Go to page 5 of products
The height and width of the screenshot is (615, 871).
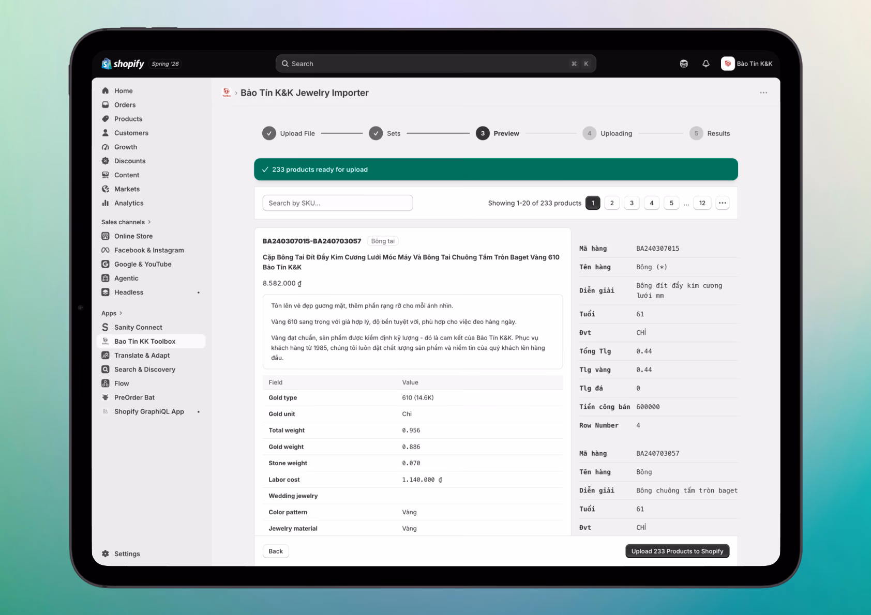pyautogui.click(x=671, y=203)
